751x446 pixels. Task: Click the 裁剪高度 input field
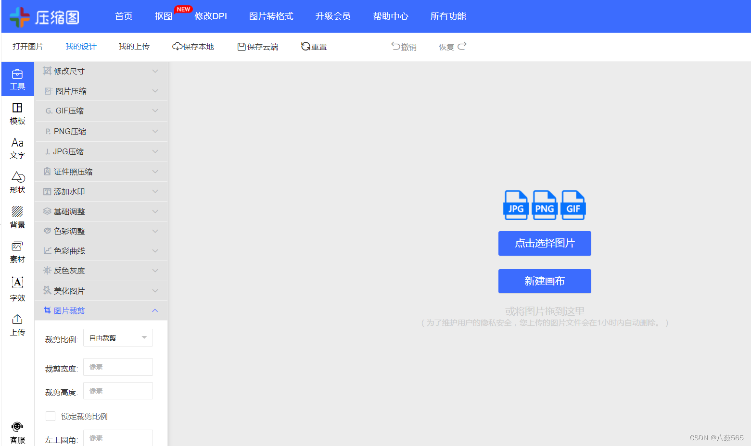(x=118, y=391)
